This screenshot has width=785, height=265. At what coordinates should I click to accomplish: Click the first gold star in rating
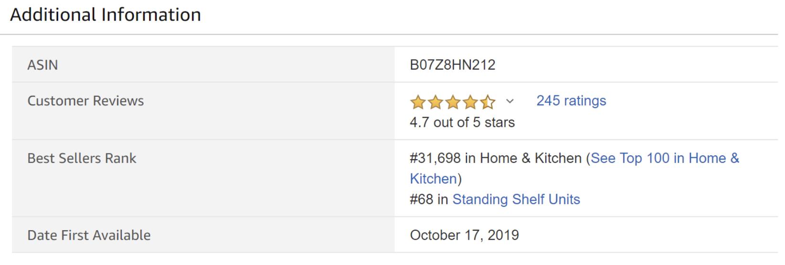pos(417,102)
